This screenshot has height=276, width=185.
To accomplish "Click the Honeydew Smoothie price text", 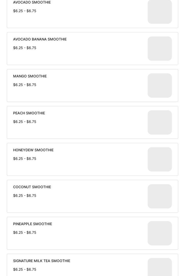I will point(24,159).
